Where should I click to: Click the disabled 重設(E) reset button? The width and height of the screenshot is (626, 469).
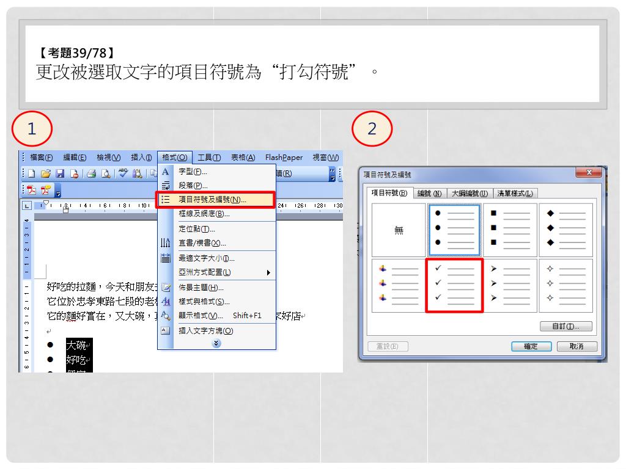click(388, 346)
